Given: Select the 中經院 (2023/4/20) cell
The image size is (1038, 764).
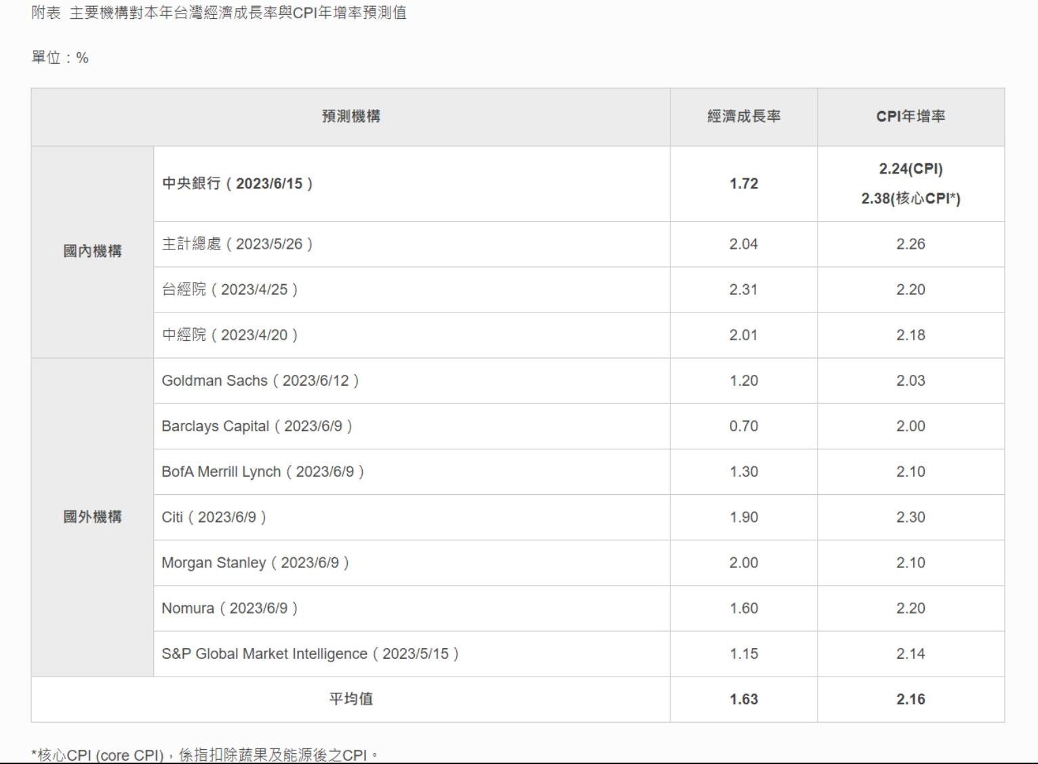Looking at the screenshot, I should click(230, 335).
